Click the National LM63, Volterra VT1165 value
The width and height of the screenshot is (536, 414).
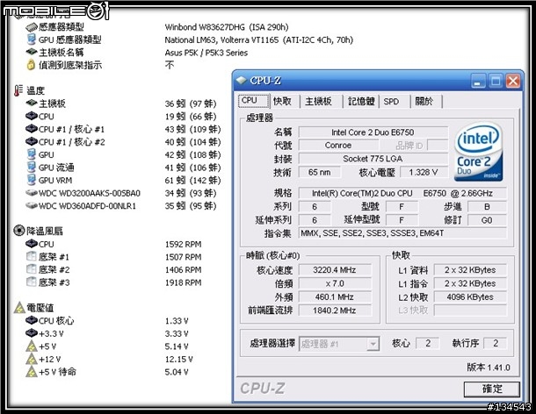coord(258,40)
